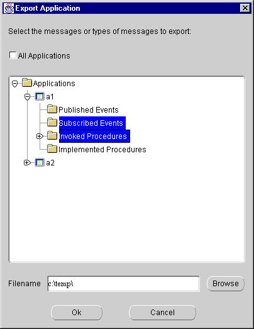Viewport: 254px width, 329px height.
Task: Click the Cancel button
Action: point(162,313)
